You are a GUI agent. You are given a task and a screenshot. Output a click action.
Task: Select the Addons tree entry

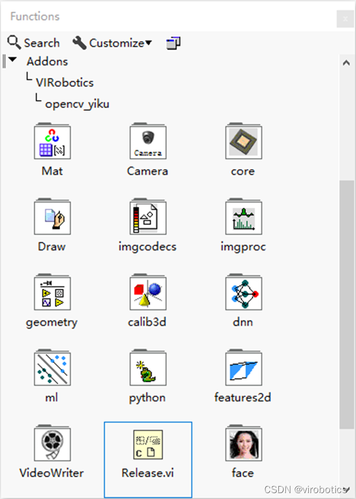point(47,61)
